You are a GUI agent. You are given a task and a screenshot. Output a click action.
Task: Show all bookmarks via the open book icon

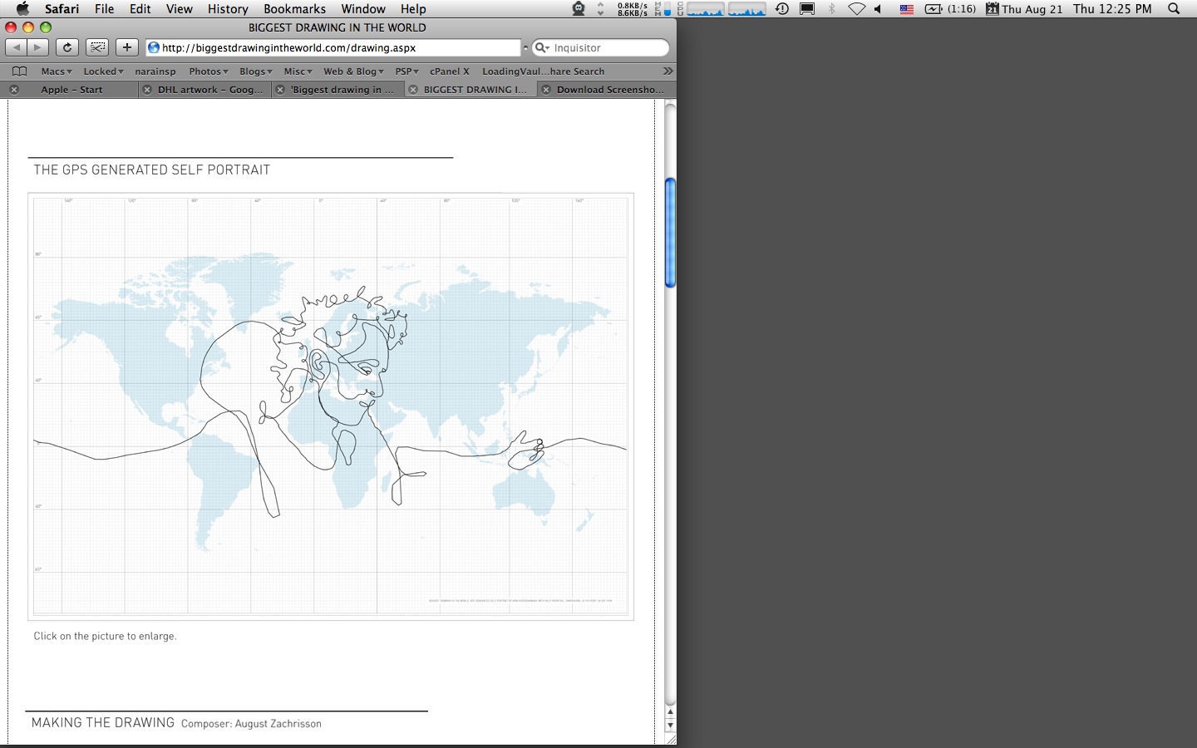point(20,71)
